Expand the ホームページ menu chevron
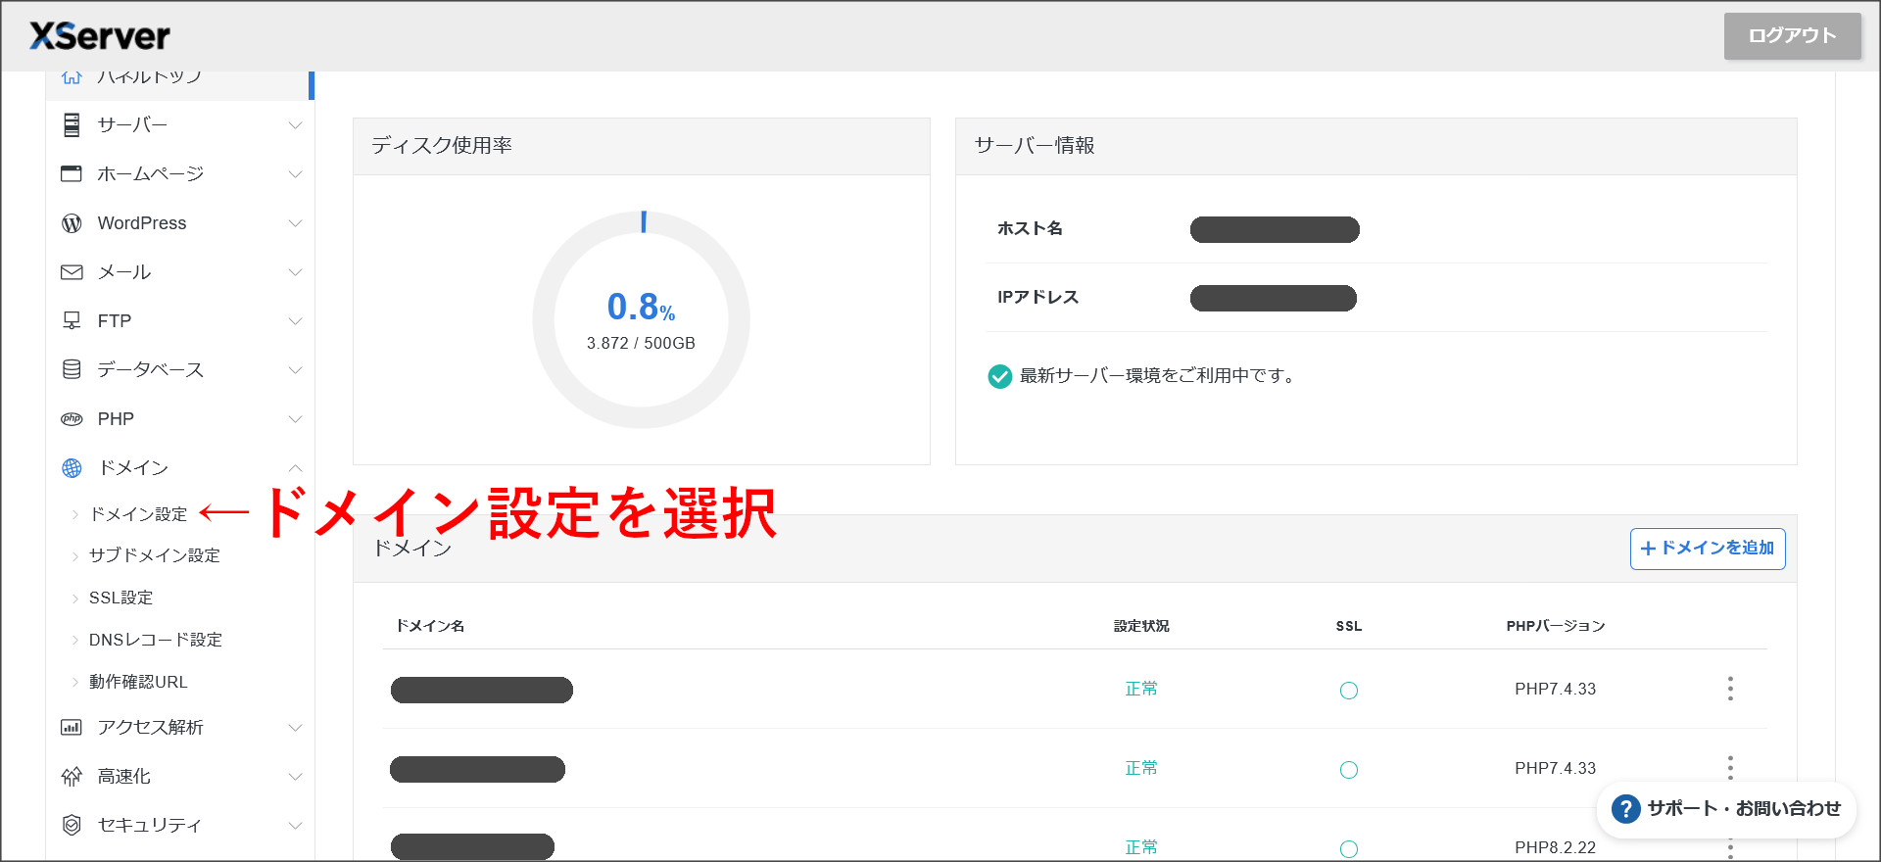1881x862 pixels. coord(295,174)
